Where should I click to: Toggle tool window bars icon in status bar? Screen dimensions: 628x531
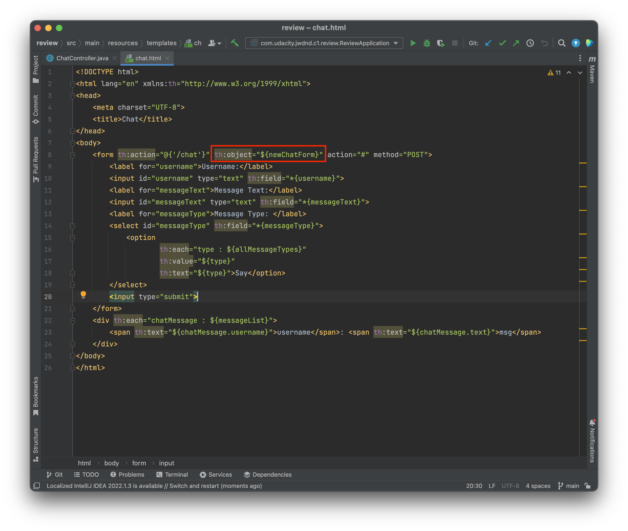tap(37, 486)
